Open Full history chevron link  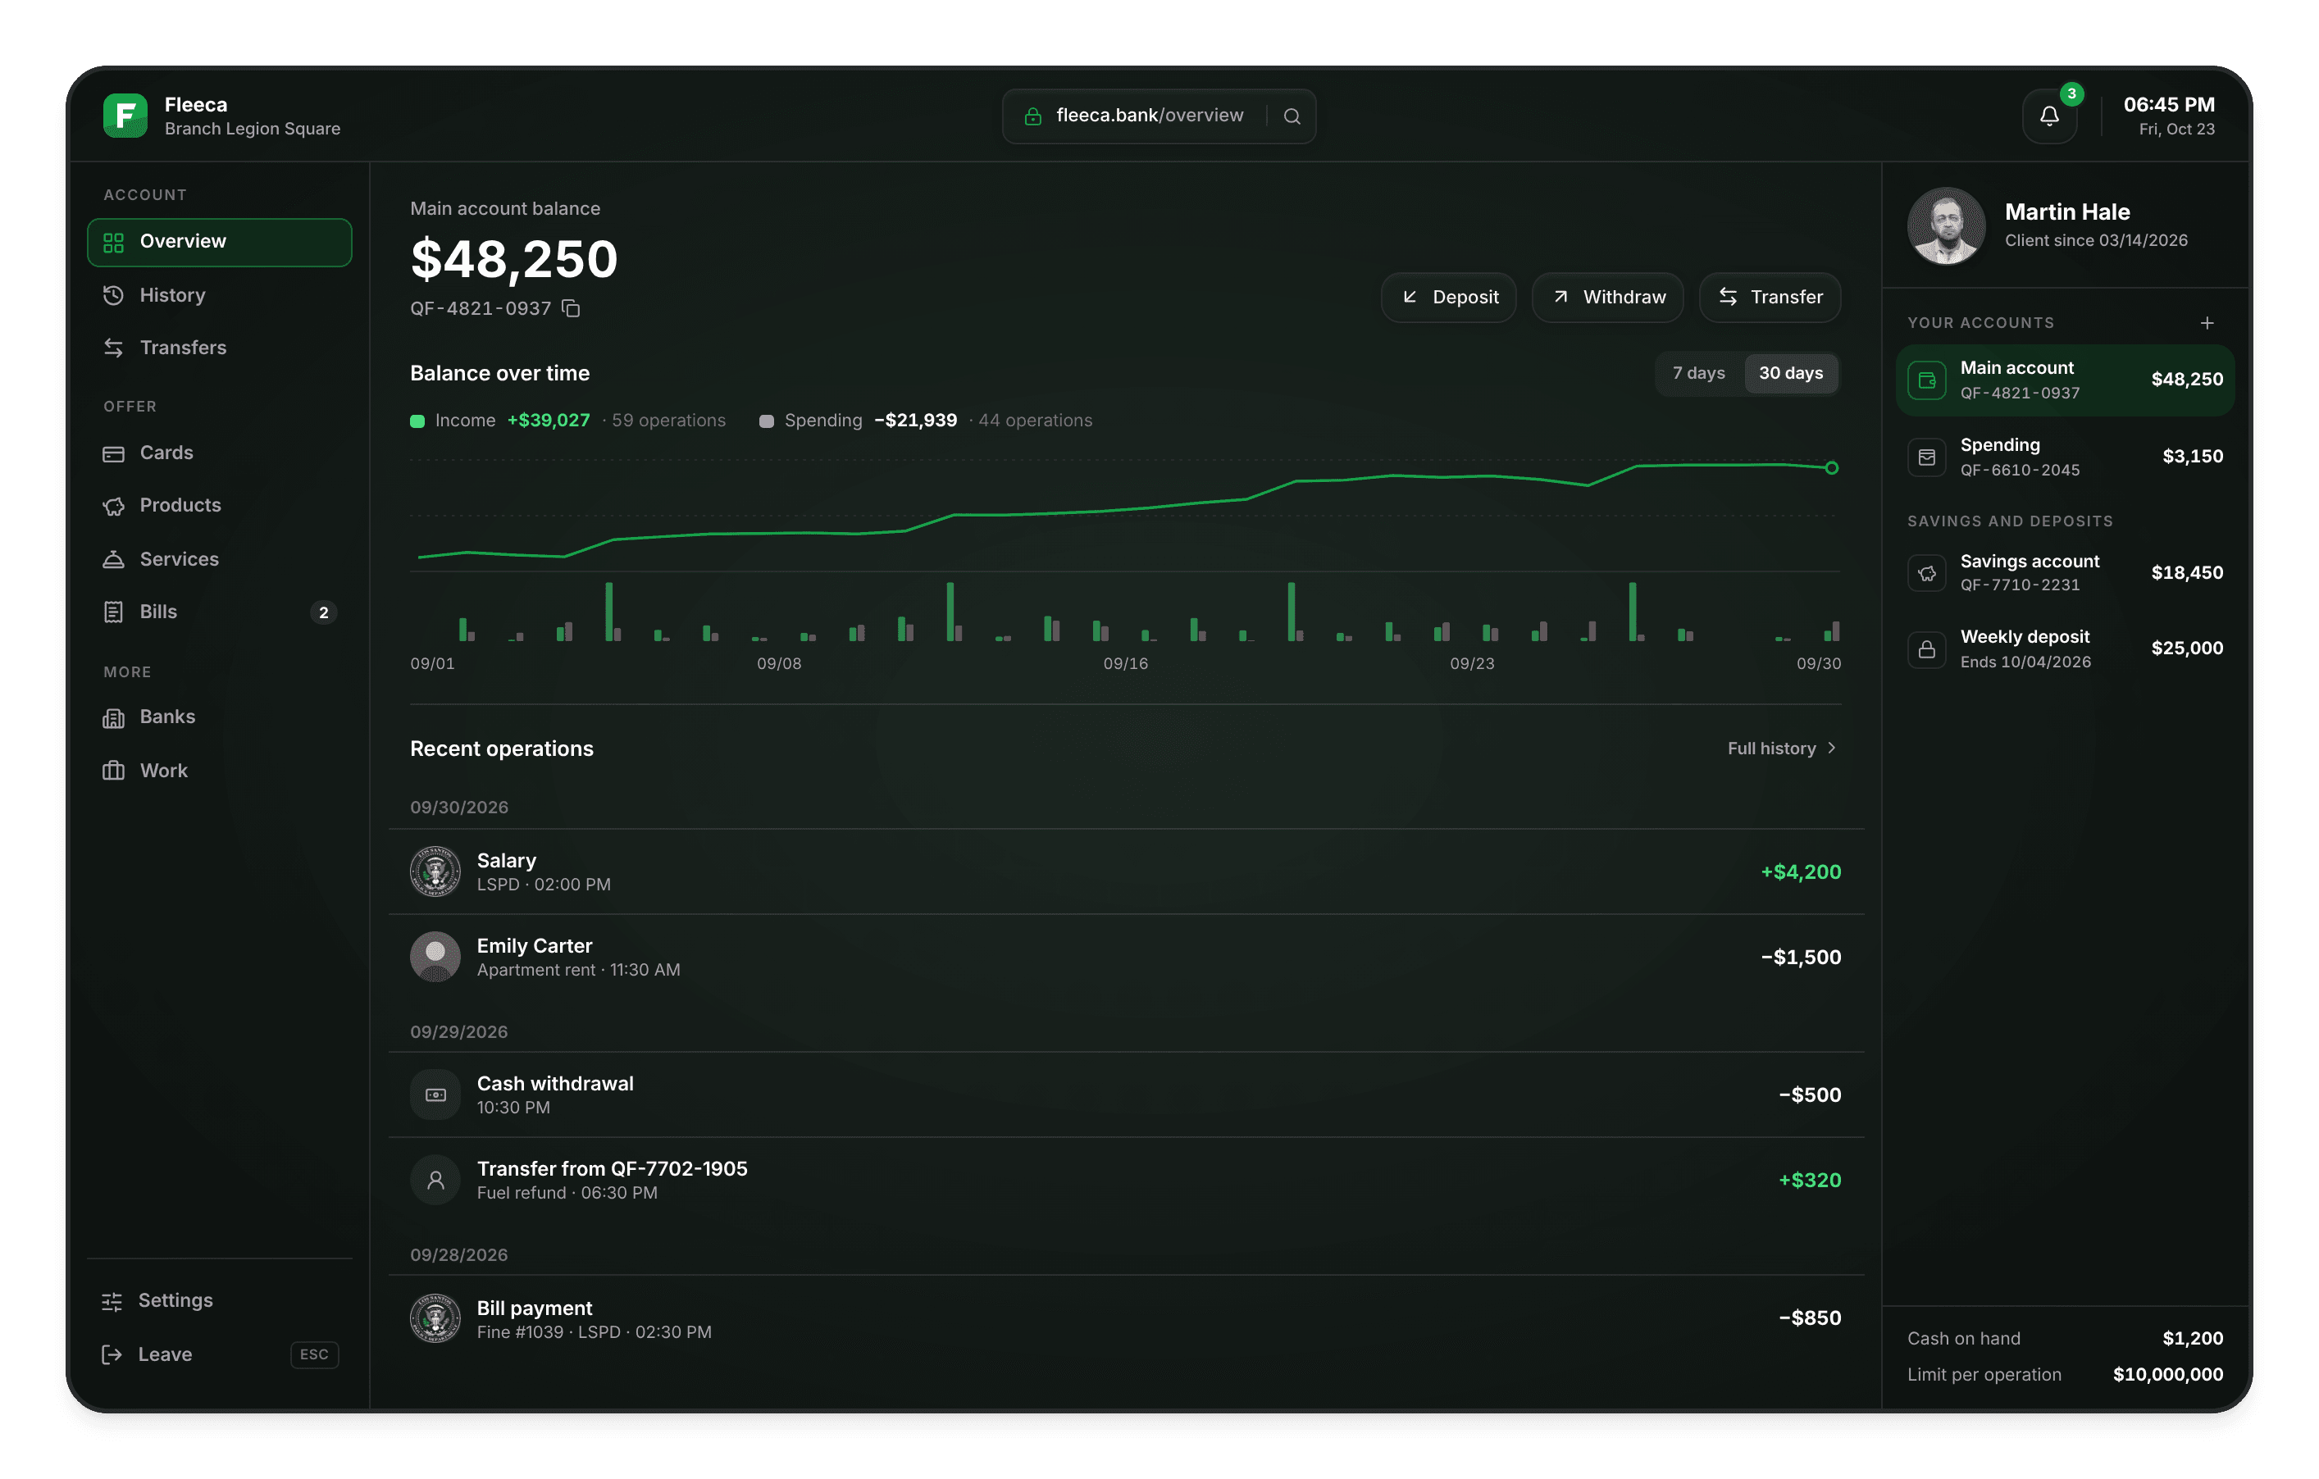[x=1782, y=749]
